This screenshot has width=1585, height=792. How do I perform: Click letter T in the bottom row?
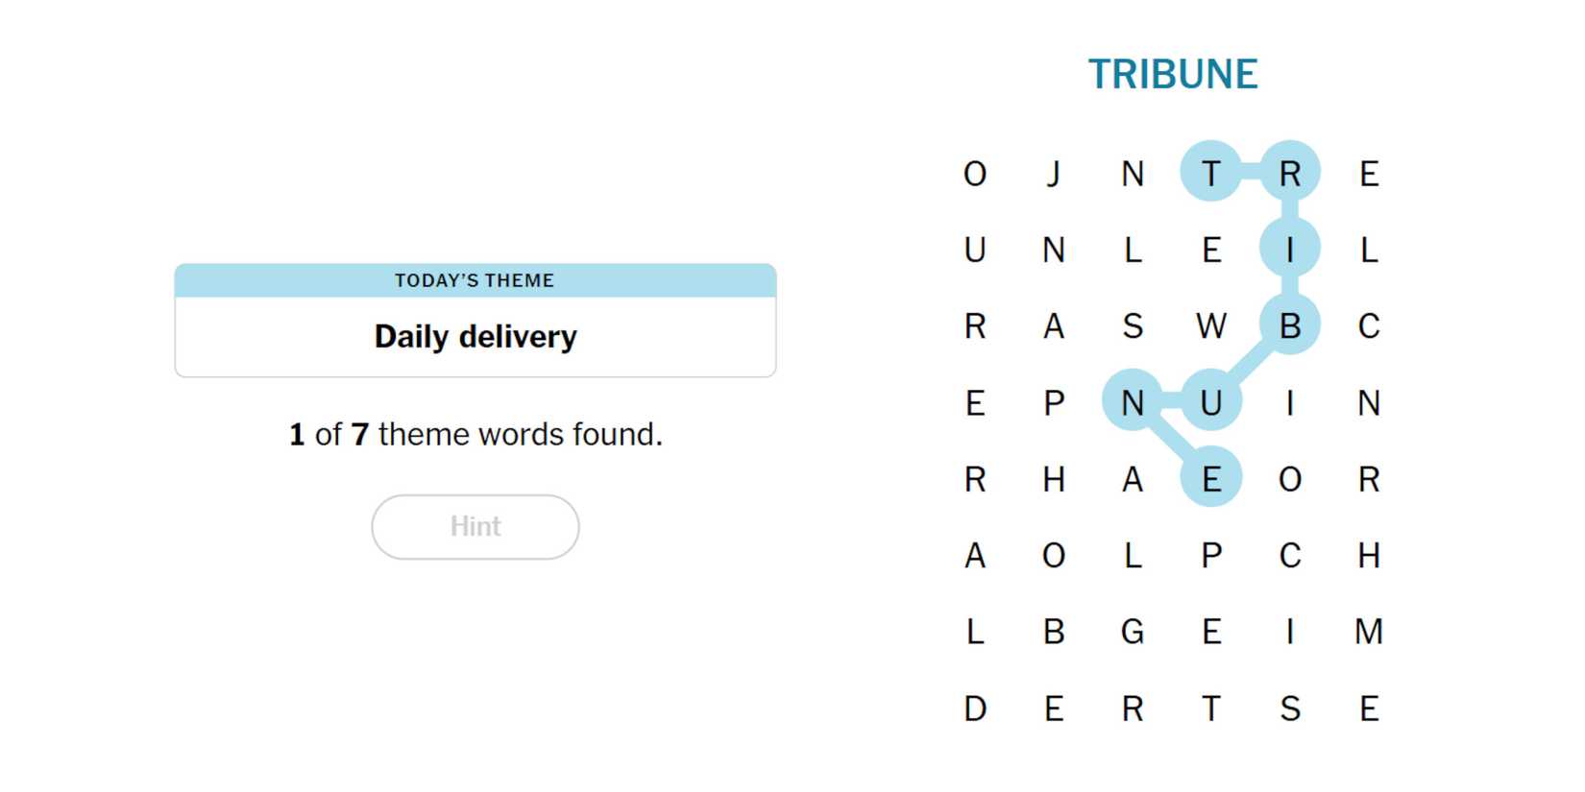pos(1211,708)
